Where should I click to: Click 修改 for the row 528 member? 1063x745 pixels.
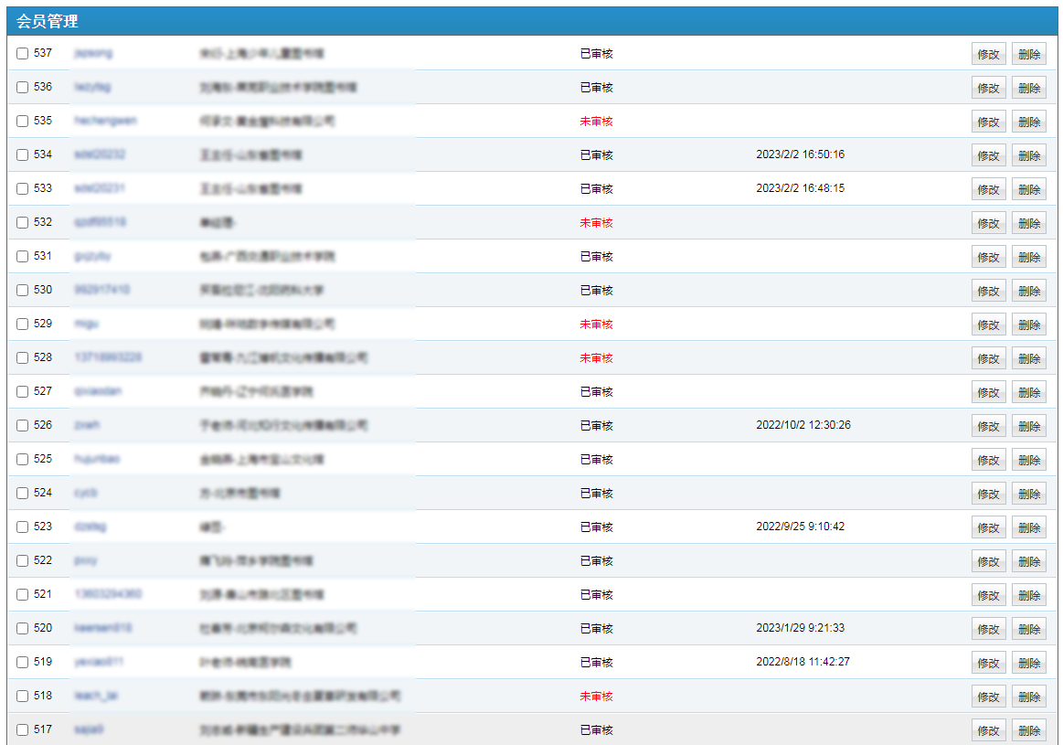pyautogui.click(x=988, y=358)
